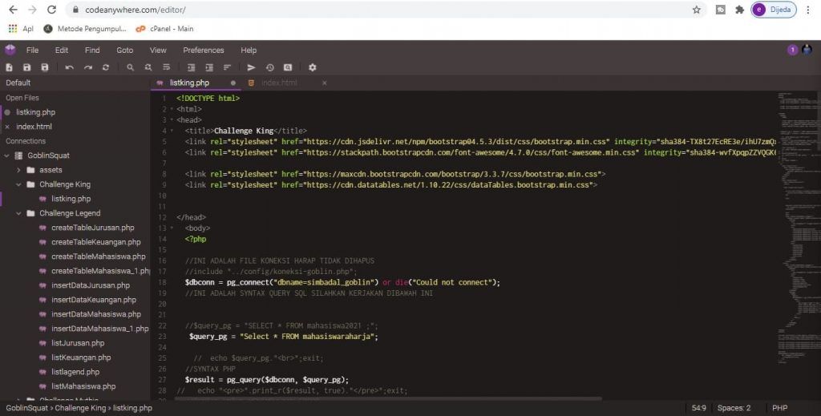
Task: Switch to the index.html tab
Action: pyautogui.click(x=278, y=83)
